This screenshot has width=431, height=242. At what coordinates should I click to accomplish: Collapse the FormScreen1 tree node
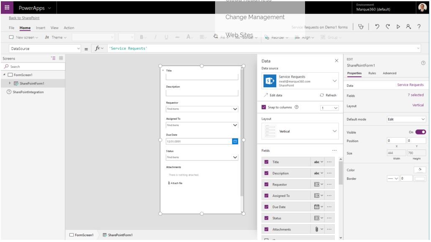coord(4,75)
